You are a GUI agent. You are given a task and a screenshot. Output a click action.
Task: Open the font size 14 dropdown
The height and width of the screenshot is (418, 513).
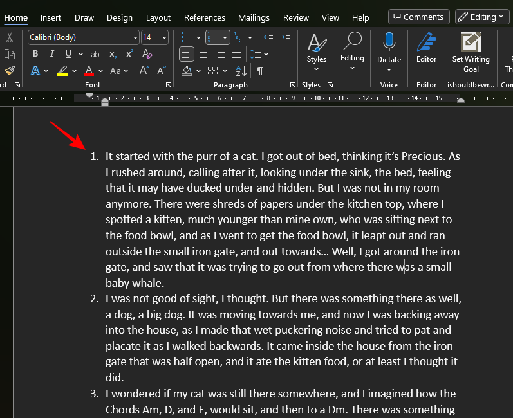[164, 37]
